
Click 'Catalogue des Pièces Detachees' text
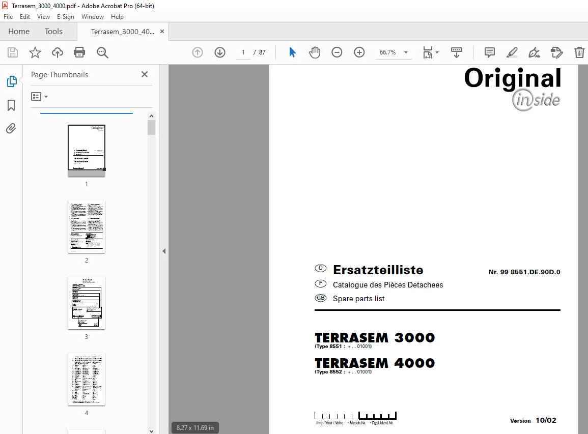click(388, 285)
